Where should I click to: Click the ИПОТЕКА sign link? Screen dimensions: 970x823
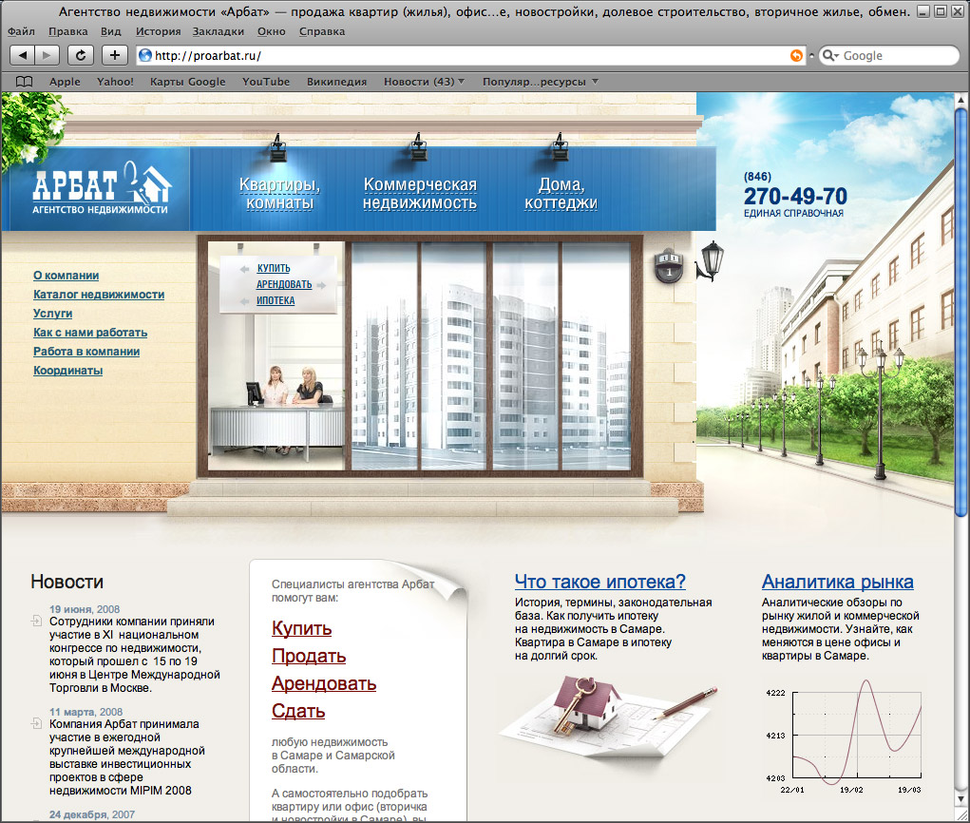click(276, 300)
